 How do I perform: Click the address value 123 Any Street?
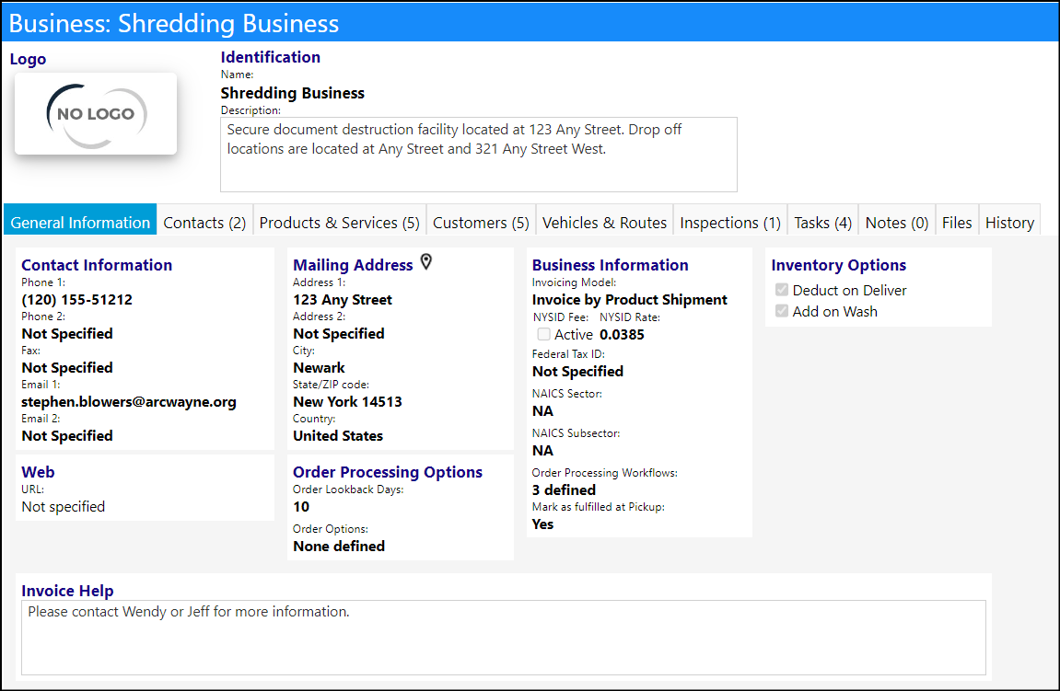tap(343, 300)
